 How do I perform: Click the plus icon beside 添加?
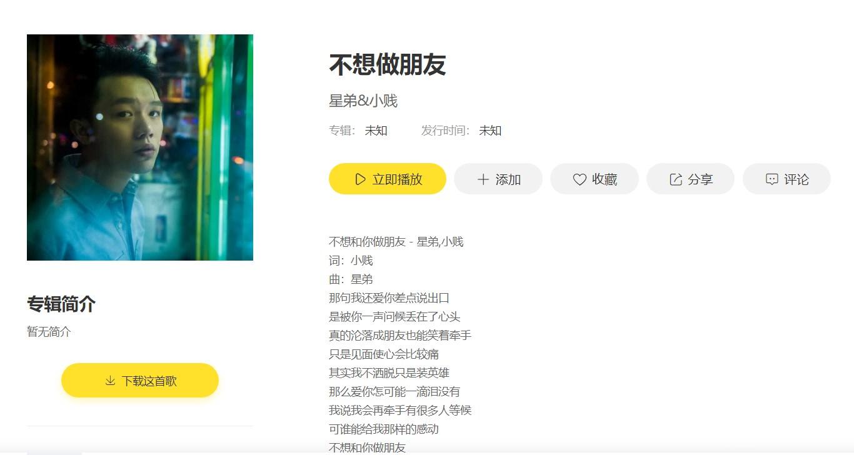click(x=483, y=179)
